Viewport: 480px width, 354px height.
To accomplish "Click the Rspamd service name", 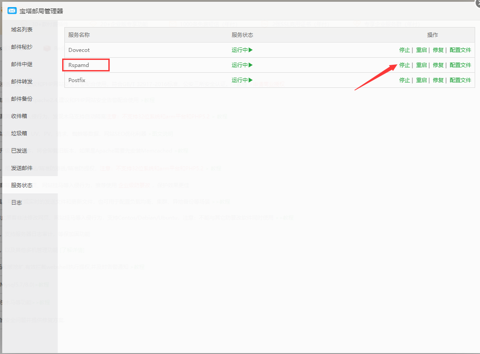I will pyautogui.click(x=79, y=65).
